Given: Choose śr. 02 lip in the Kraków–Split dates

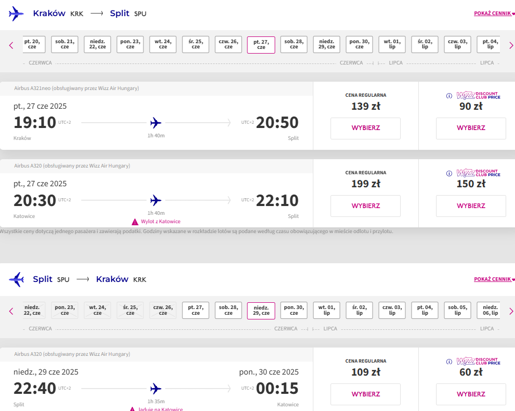Looking at the screenshot, I should point(425,44).
